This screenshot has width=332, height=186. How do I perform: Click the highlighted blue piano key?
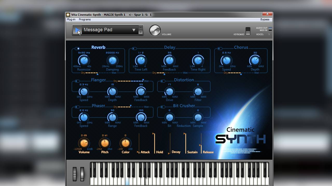pos(127,182)
